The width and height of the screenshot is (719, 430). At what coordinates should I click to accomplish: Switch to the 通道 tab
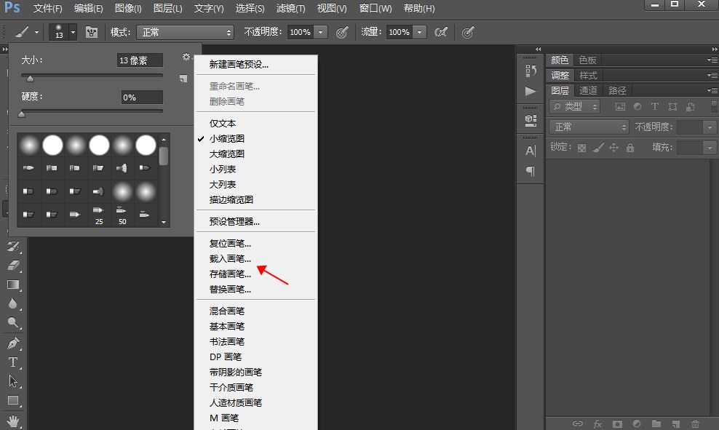click(588, 90)
